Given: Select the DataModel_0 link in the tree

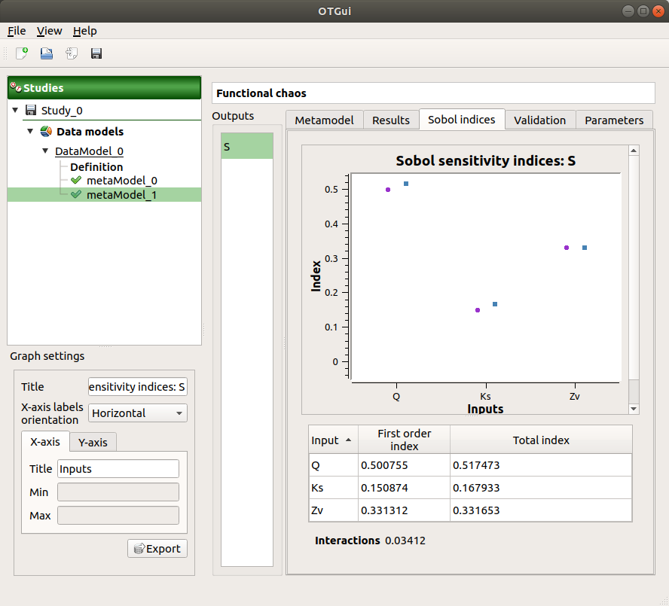Looking at the screenshot, I should click(89, 151).
